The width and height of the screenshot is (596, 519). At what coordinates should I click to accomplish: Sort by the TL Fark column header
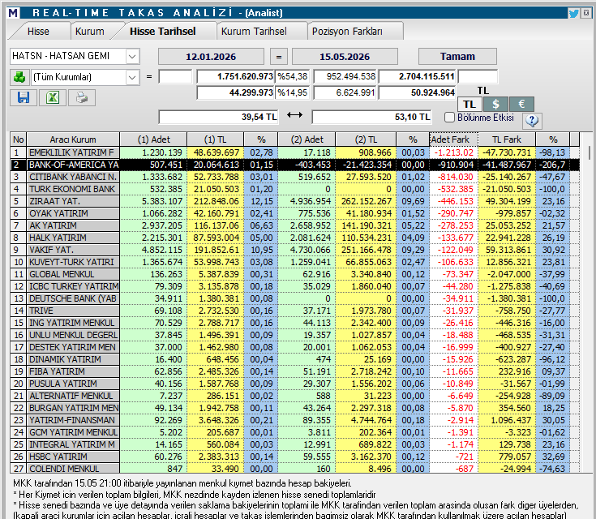(507, 139)
